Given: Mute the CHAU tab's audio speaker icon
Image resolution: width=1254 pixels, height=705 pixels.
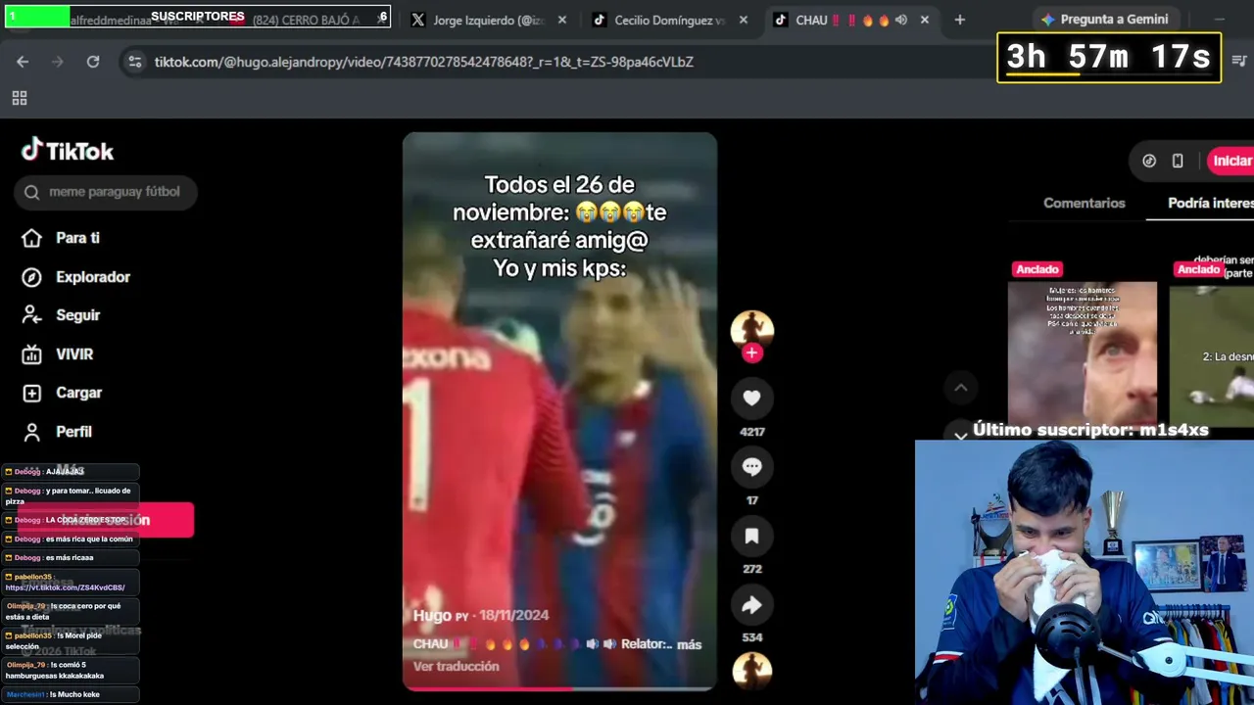Looking at the screenshot, I should [901, 20].
